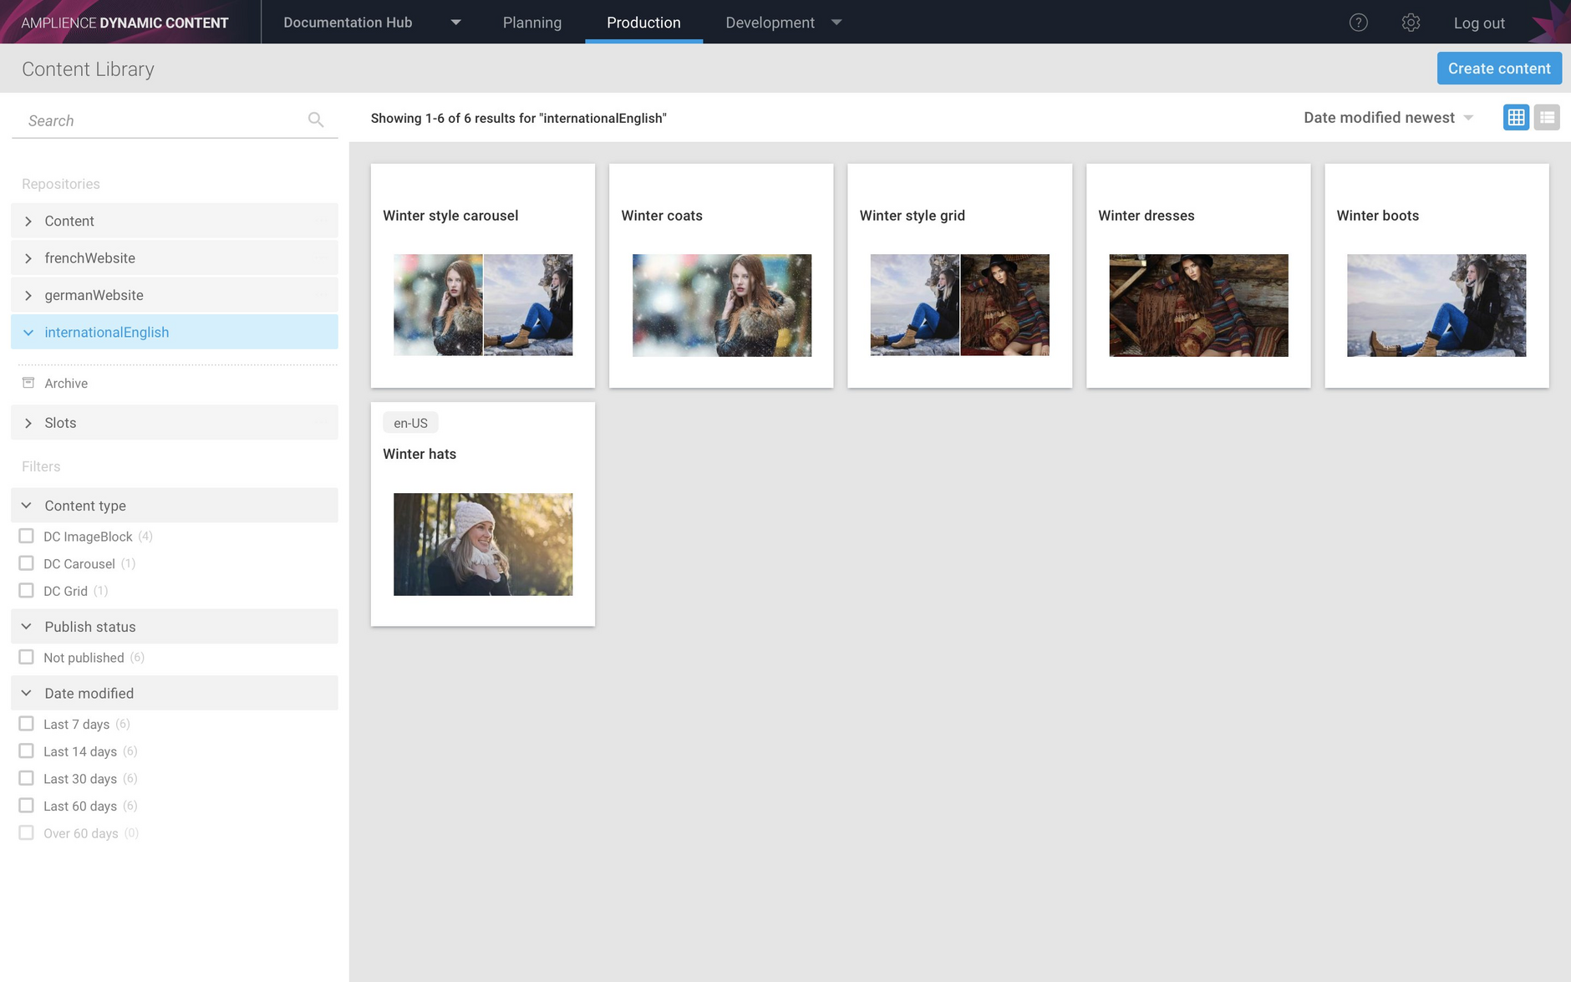Click the Amplience Dynamic Content logo
The width and height of the screenshot is (1571, 982).
click(x=125, y=22)
